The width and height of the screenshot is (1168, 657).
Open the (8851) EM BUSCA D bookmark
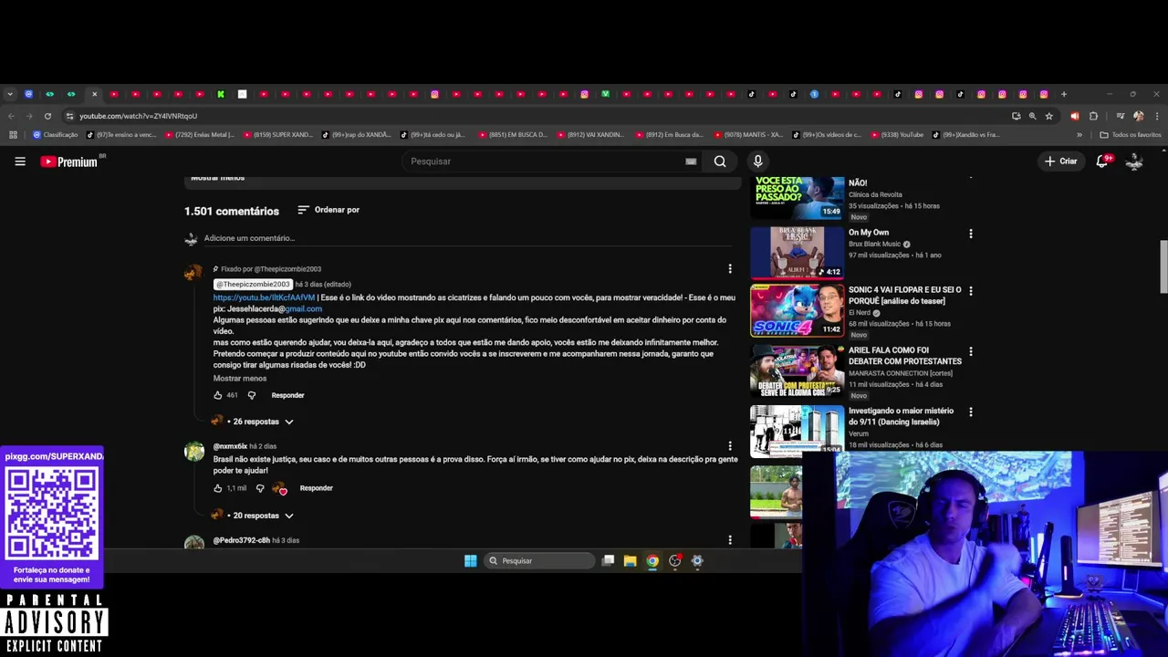click(x=512, y=135)
